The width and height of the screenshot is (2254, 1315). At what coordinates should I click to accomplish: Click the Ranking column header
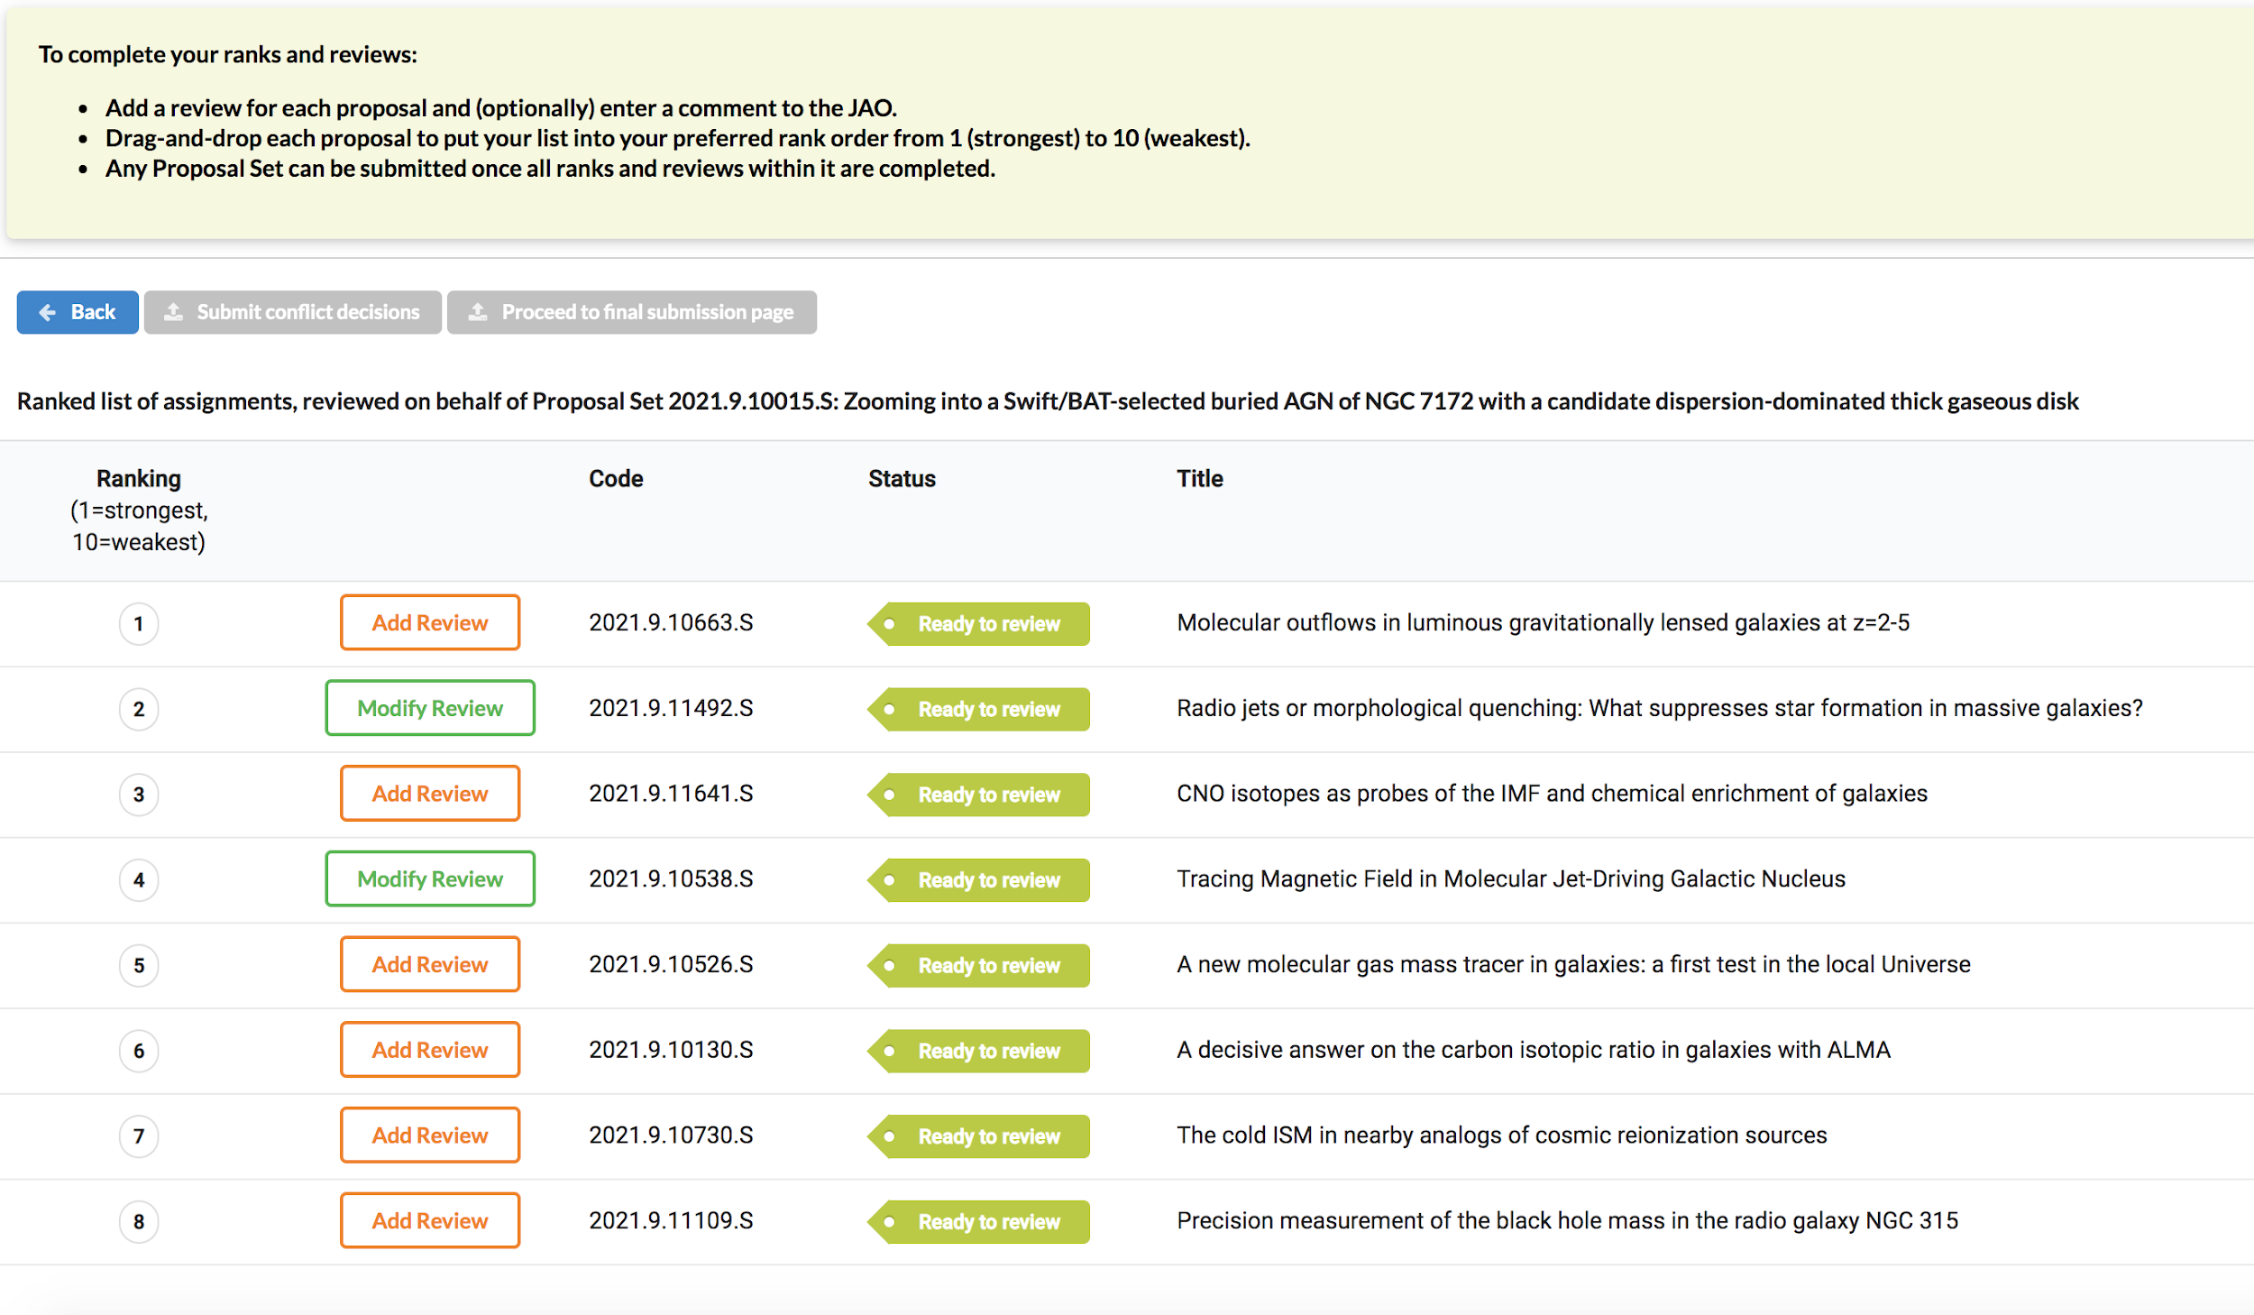coord(139,478)
